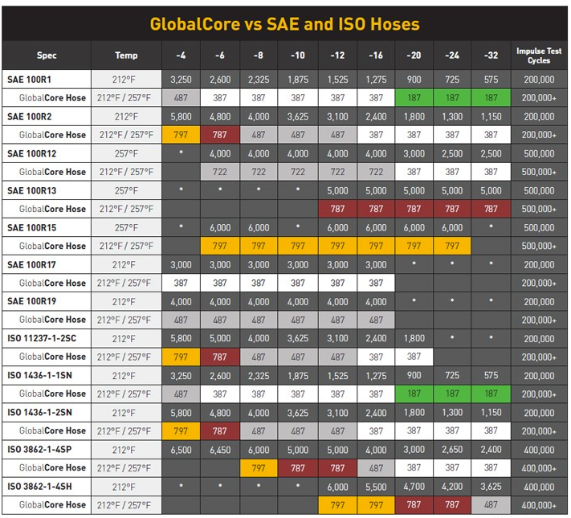571x518 pixels.
Task: Click '400,000+' below the ISO 3862-1-4SH row
Action: (x=539, y=505)
